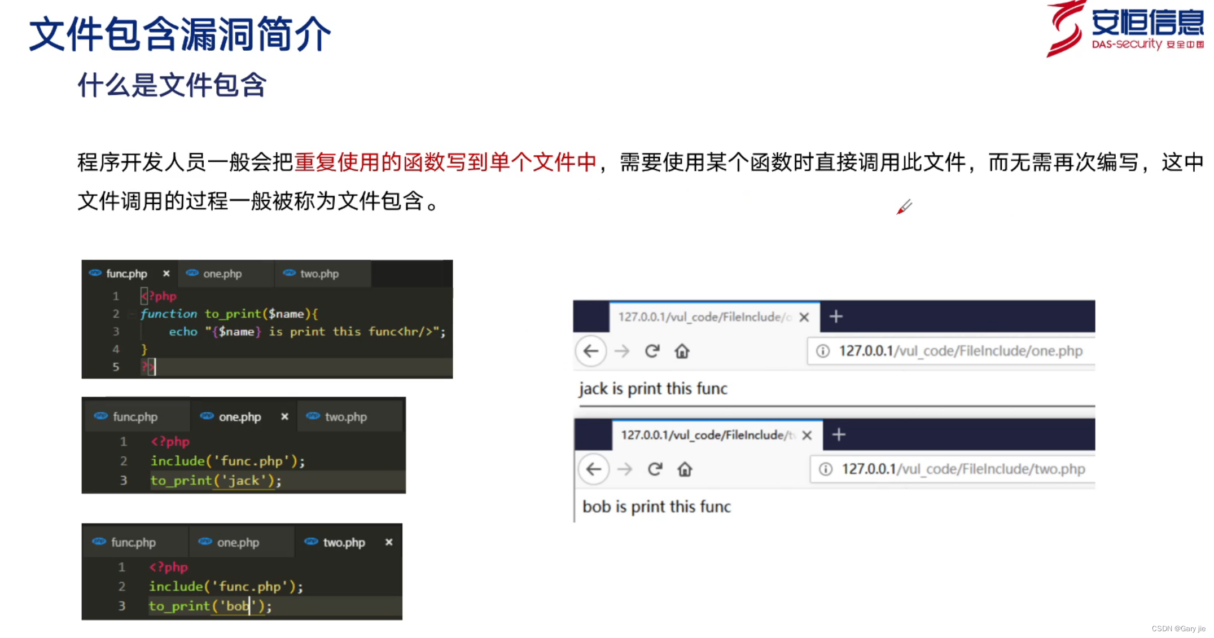The width and height of the screenshot is (1214, 638).
Task: Click forward arrow in one.php browser window
Action: pos(622,351)
